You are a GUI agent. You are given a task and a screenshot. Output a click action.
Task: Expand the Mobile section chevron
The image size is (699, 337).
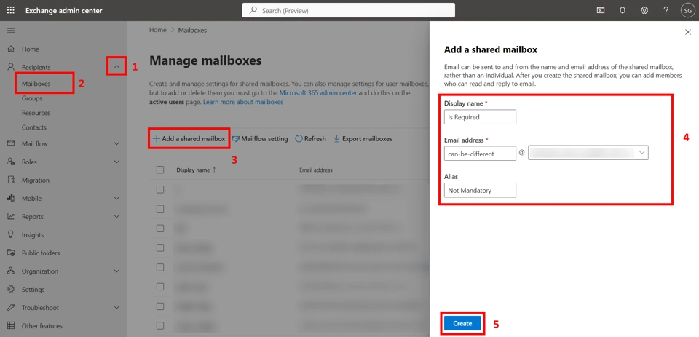[x=116, y=199]
